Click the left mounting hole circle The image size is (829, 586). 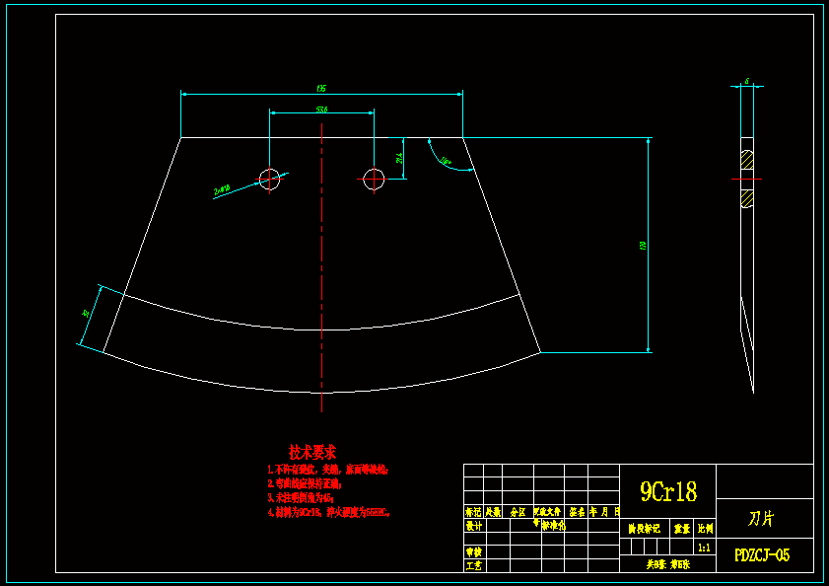(x=270, y=179)
